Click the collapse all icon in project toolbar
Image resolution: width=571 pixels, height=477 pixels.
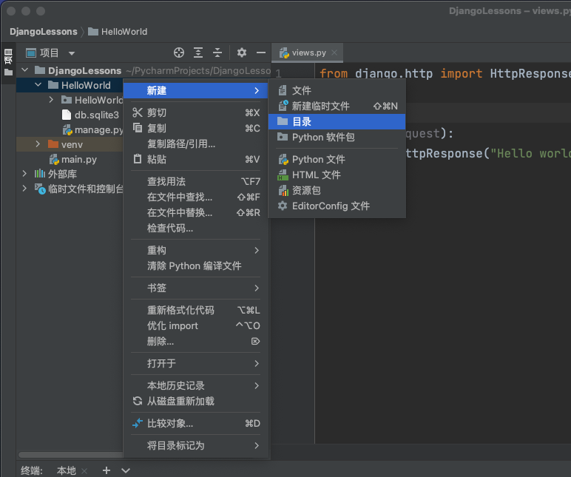217,53
